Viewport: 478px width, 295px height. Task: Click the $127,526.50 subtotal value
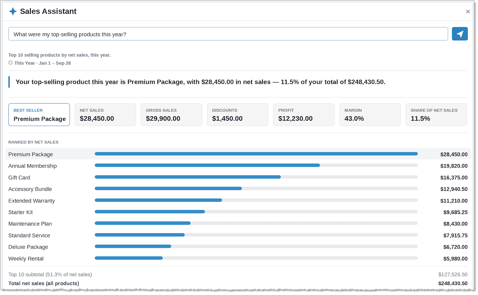pos(453,275)
